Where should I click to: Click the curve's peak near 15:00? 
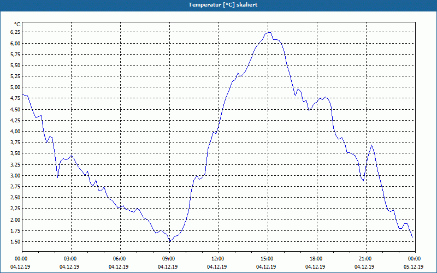tap(269, 32)
